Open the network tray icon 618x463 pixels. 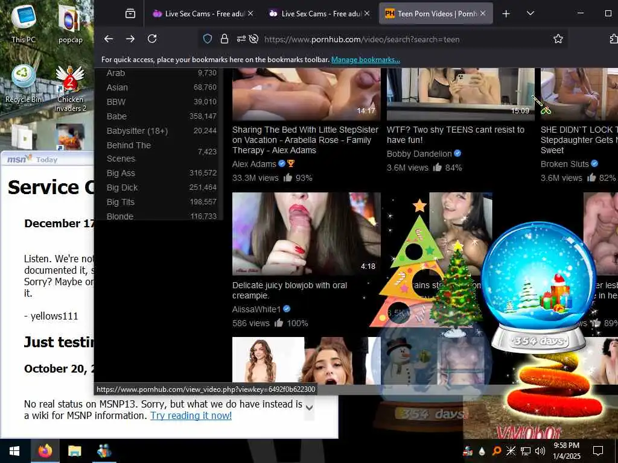click(x=526, y=451)
